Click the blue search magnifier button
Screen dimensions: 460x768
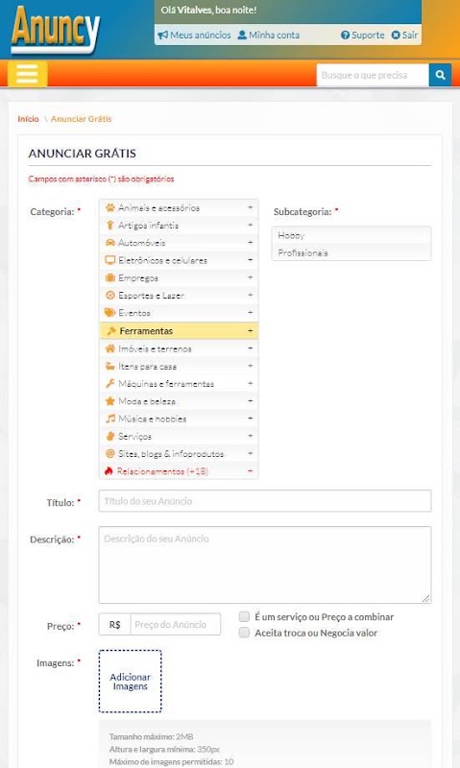click(440, 75)
